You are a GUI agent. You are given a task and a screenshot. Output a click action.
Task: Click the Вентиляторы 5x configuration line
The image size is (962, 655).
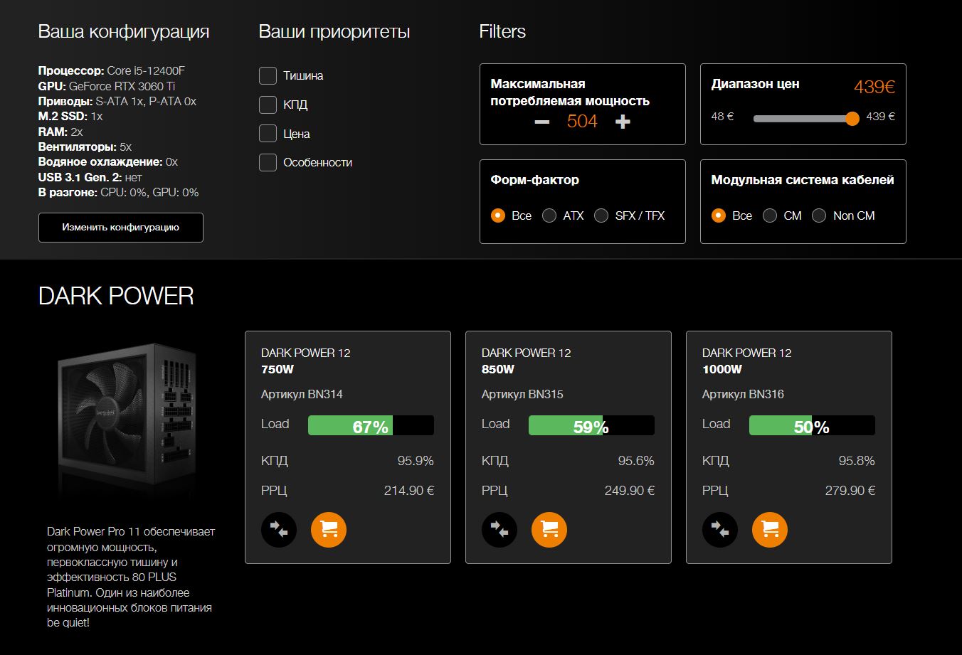(85, 147)
